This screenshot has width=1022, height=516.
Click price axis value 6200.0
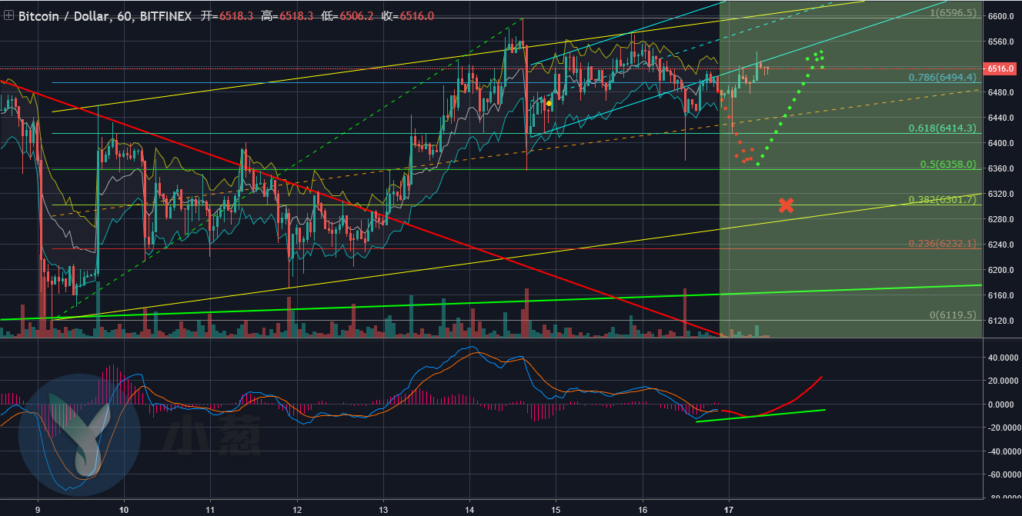pyautogui.click(x=1001, y=270)
